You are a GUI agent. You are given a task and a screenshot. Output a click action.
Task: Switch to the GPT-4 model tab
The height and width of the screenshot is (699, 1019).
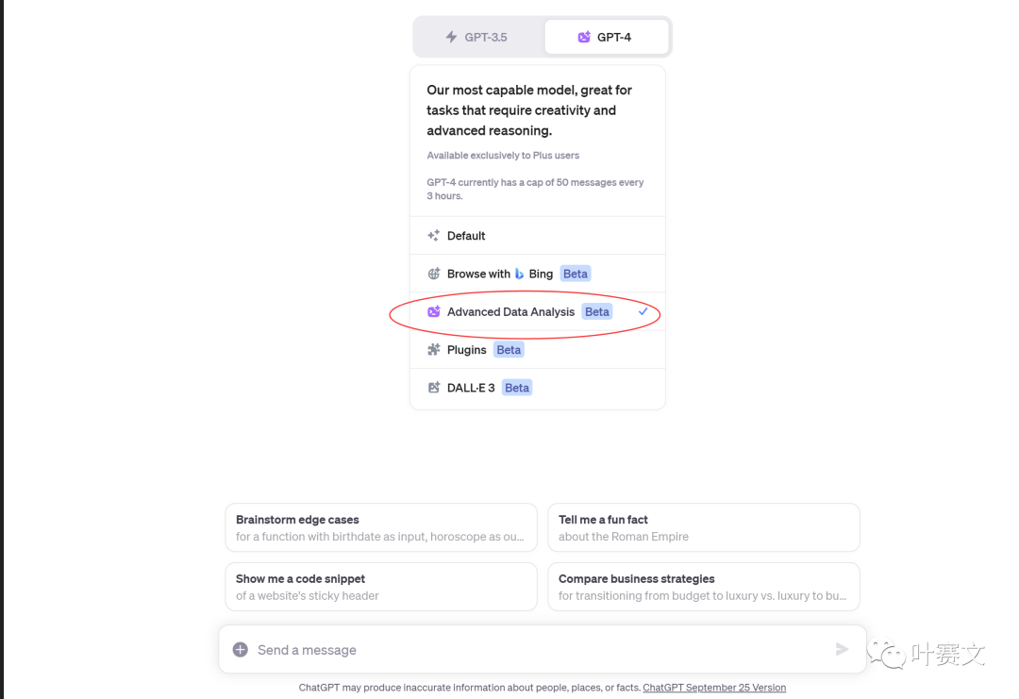point(606,37)
